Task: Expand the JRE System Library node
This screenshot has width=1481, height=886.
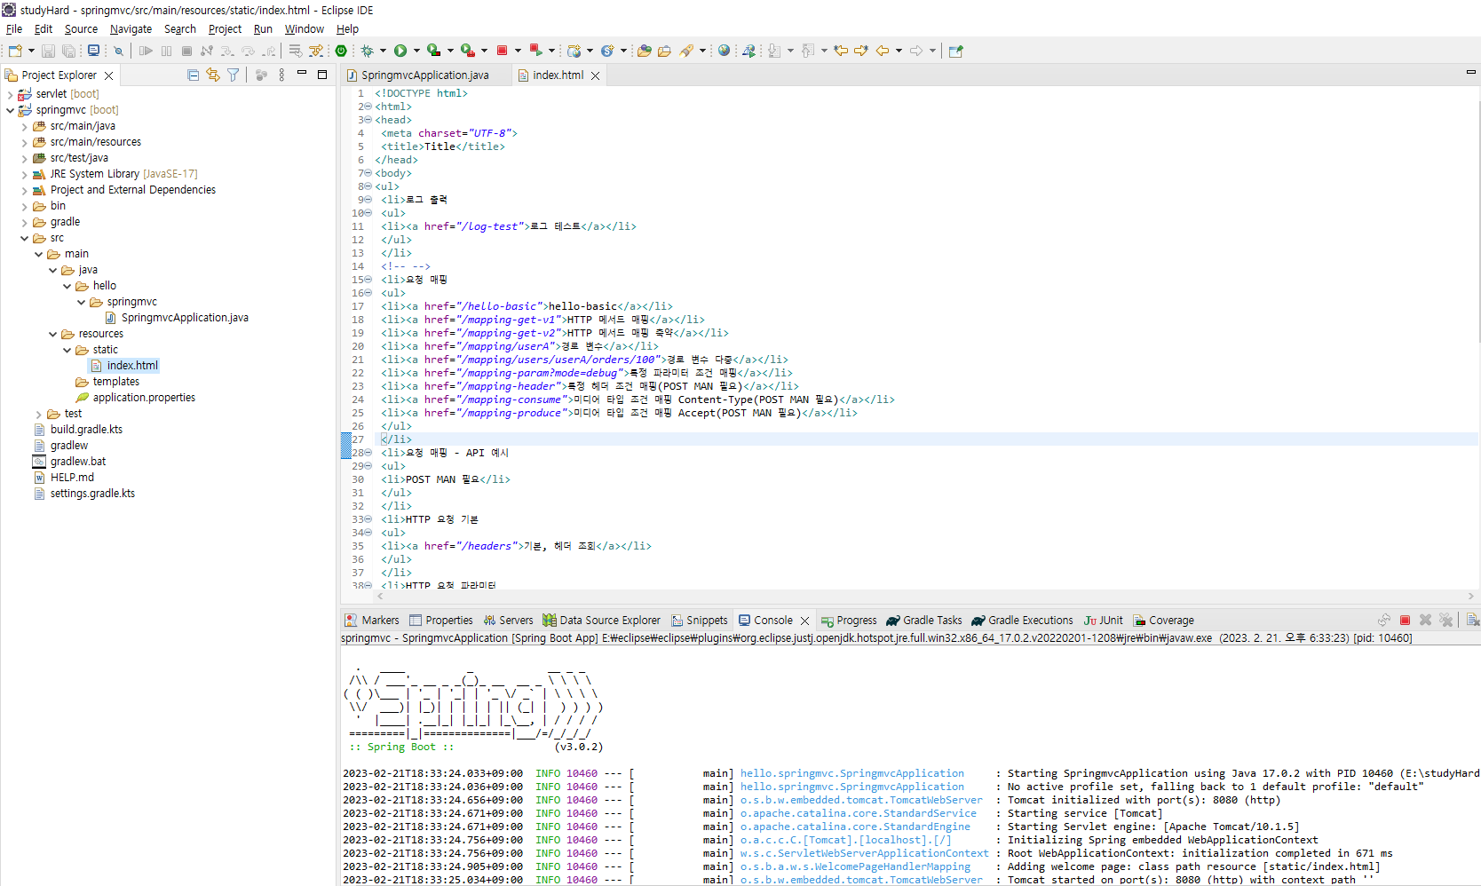Action: tap(24, 174)
